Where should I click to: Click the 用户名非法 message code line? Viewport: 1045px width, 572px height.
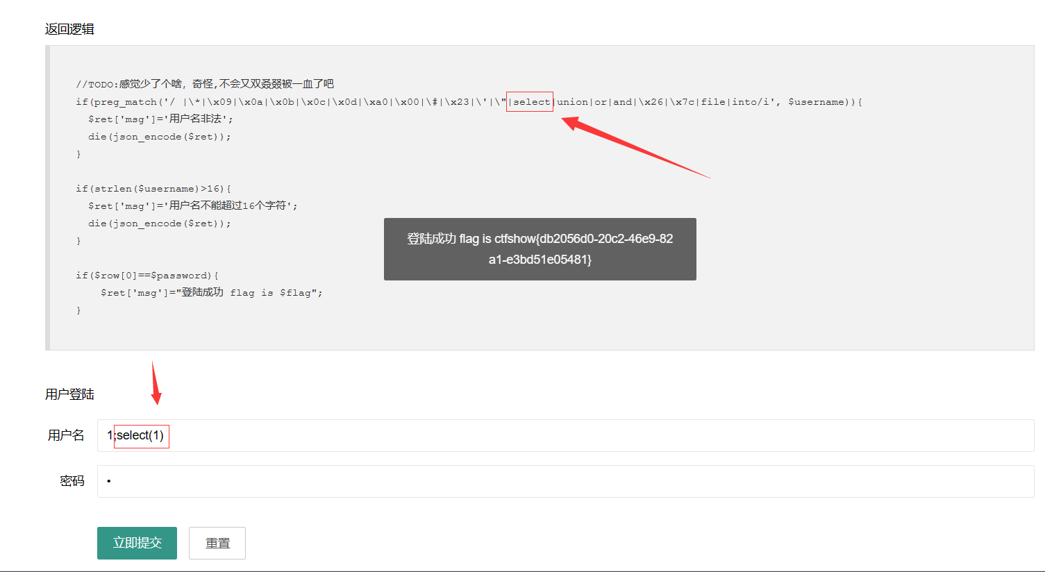pos(160,119)
